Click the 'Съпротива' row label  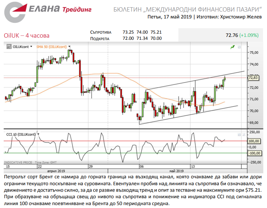click(101, 32)
